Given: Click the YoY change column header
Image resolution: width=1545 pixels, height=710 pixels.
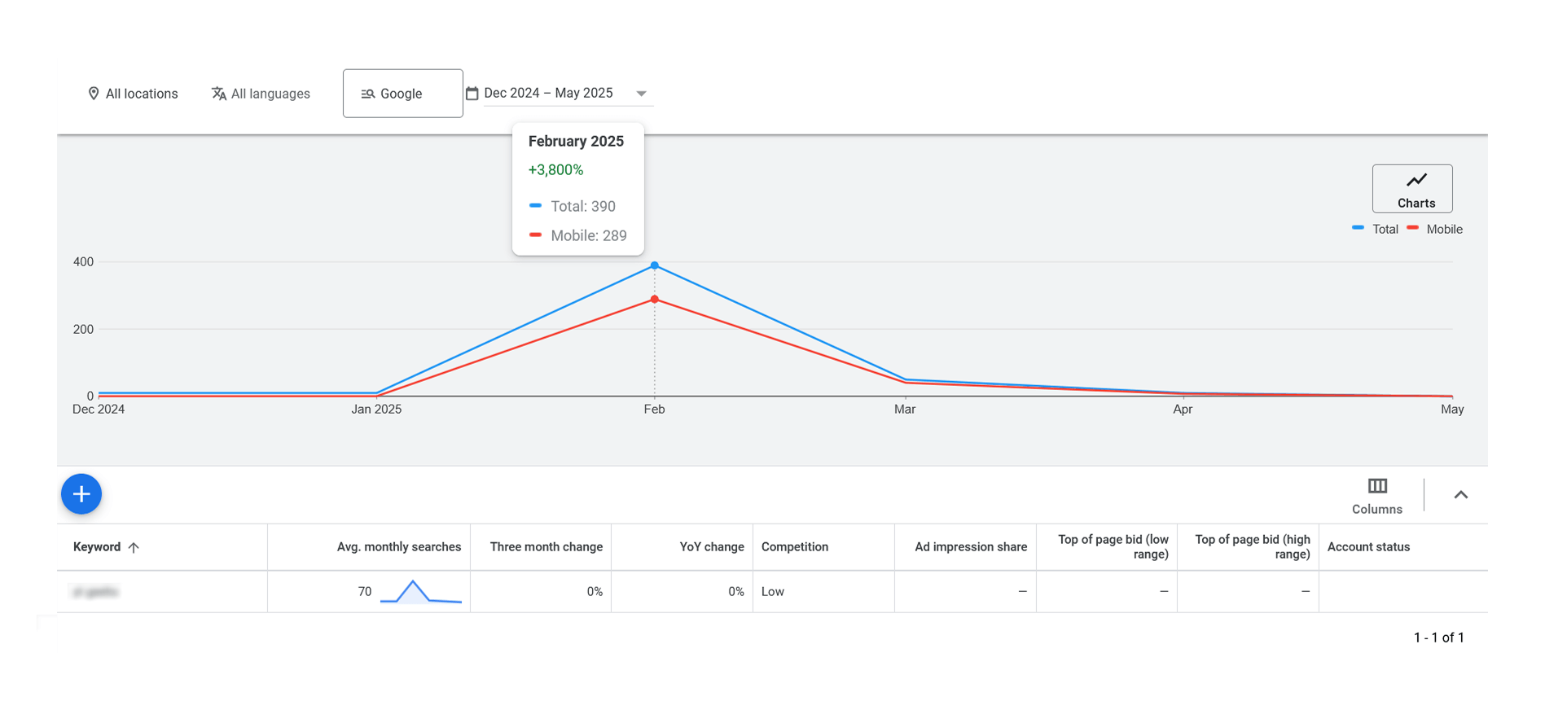Looking at the screenshot, I should pos(711,547).
